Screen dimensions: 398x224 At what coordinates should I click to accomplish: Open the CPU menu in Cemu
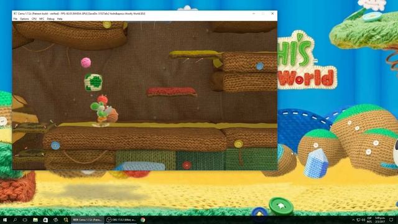34,19
